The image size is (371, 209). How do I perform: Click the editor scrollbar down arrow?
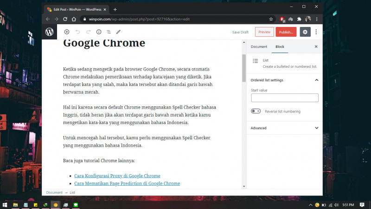(x=244, y=187)
